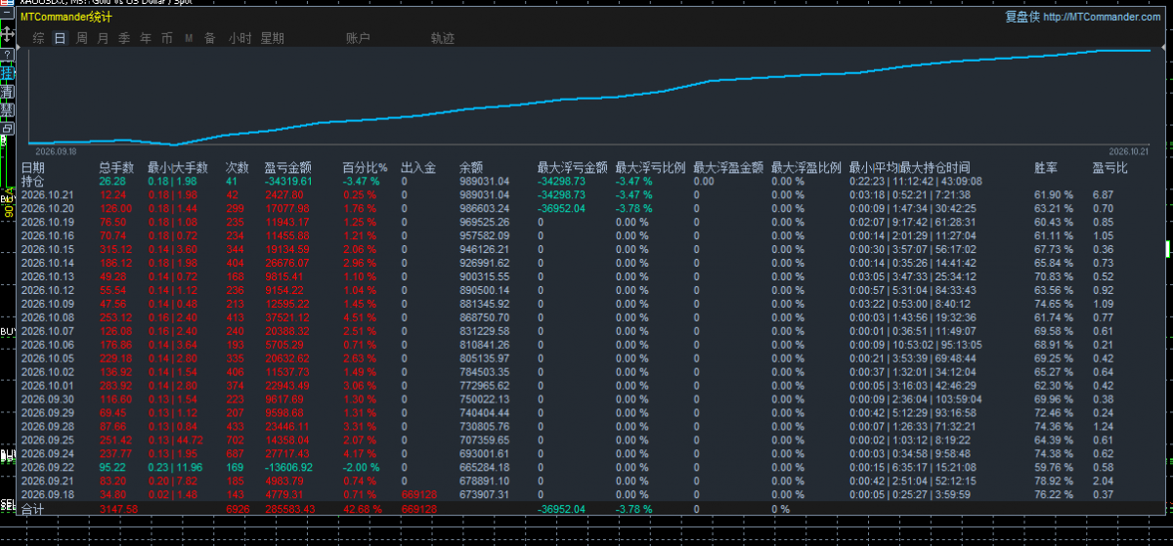Screen dimensions: 1173x546
Task: Click the 42.68 % total percentage
Action: [366, 509]
